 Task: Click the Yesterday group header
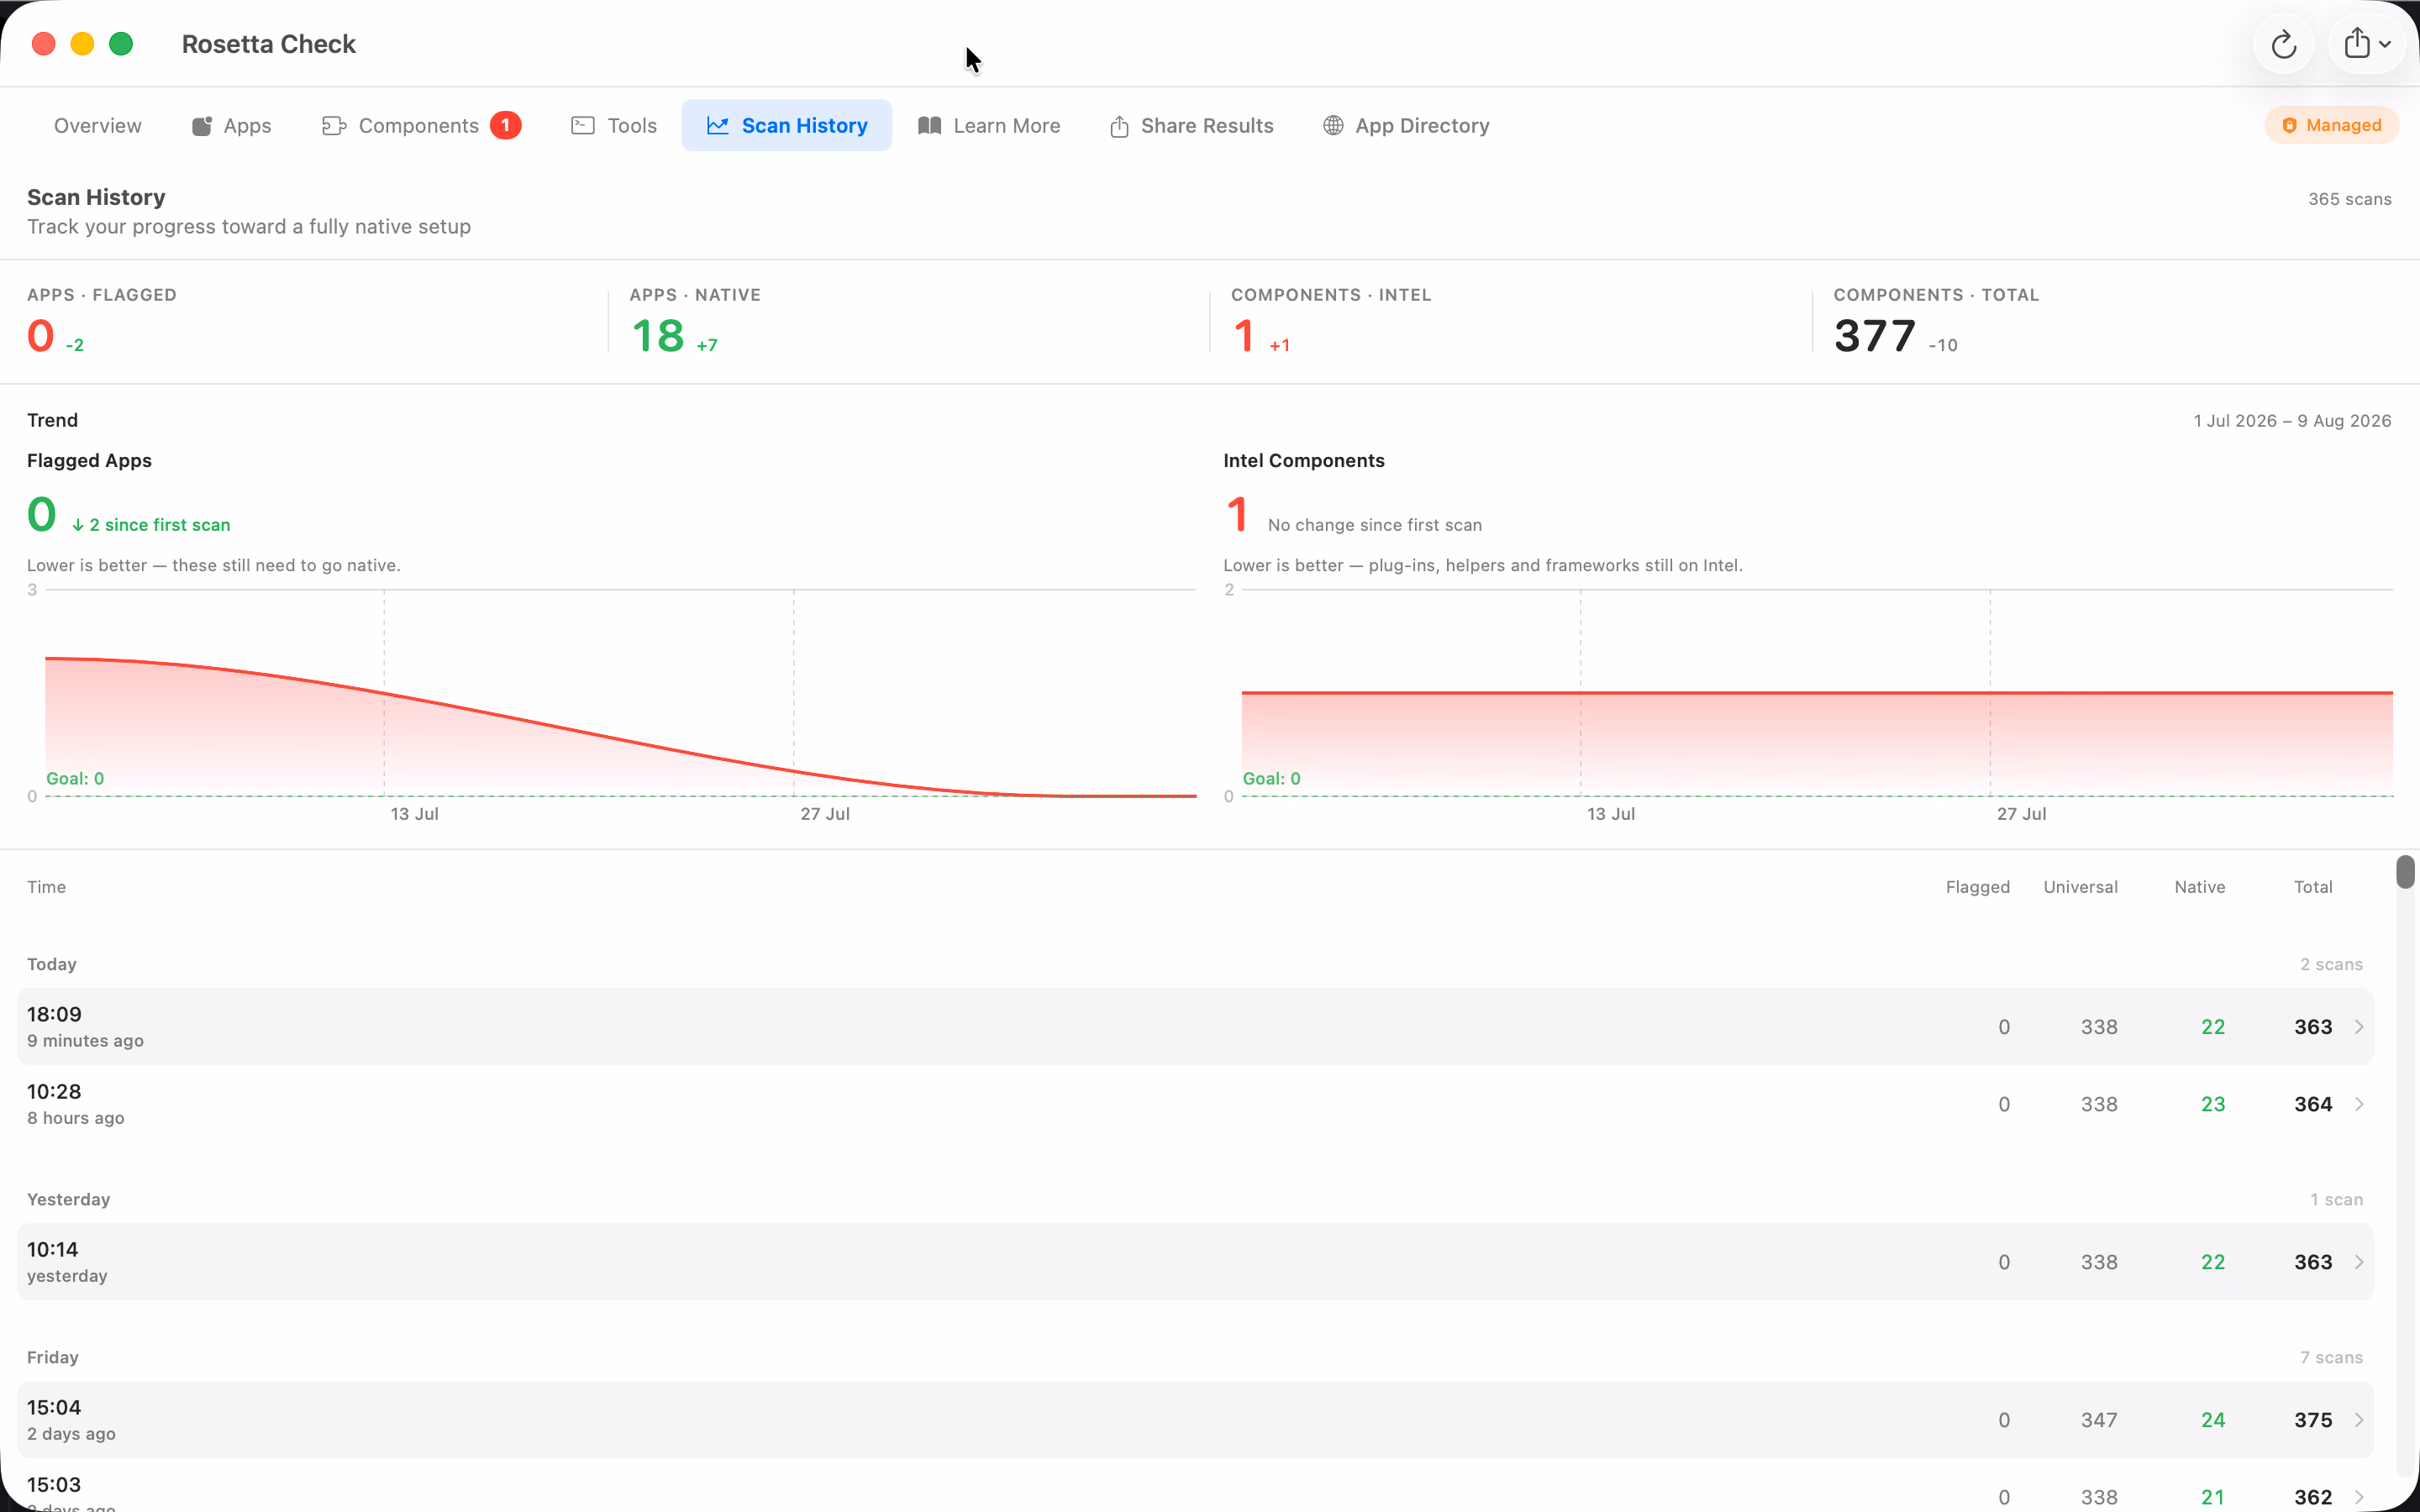pyautogui.click(x=68, y=1199)
